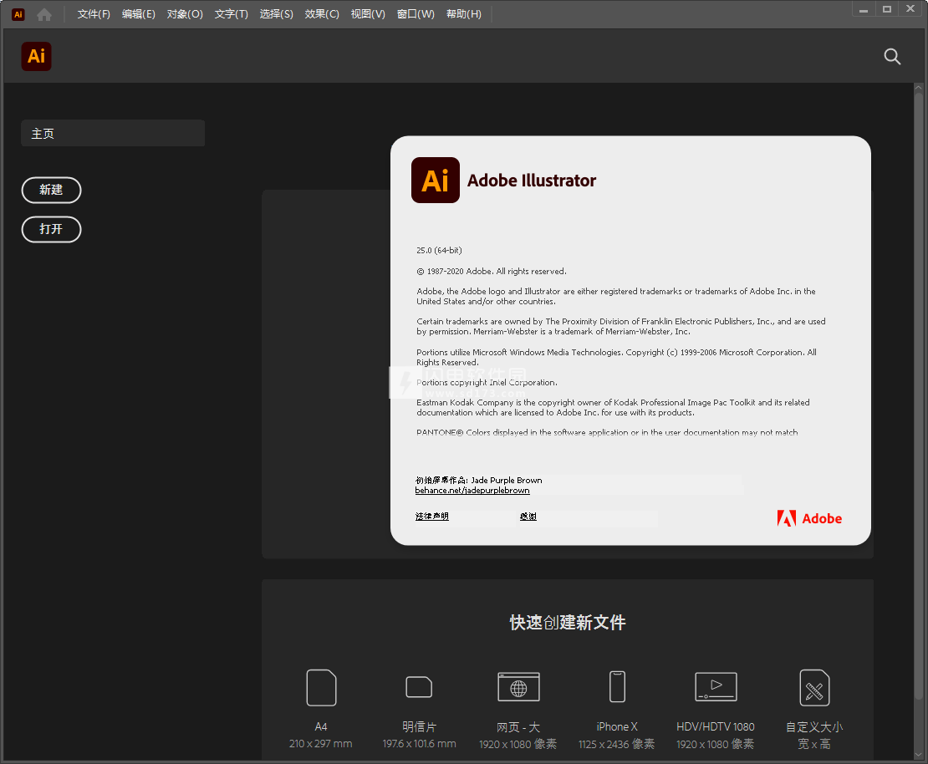928x764 pixels.
Task: Select the 网页 - 大 web preset icon
Action: (518, 687)
